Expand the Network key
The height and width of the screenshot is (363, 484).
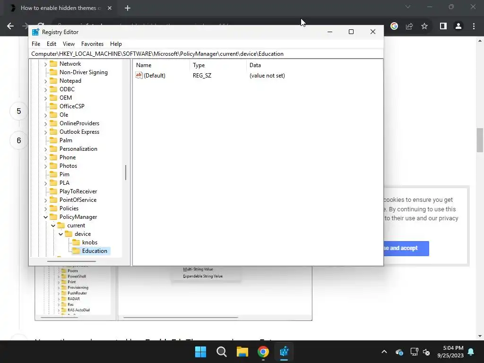(46, 64)
